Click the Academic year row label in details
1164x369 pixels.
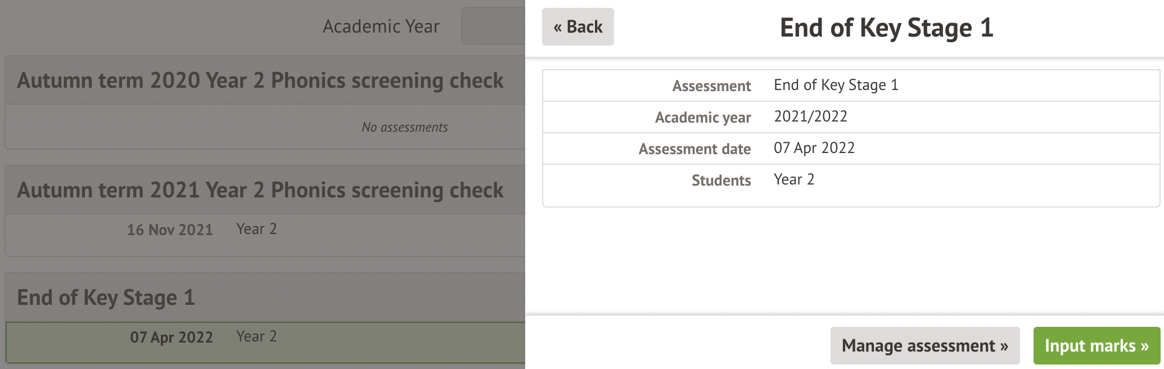click(x=703, y=118)
